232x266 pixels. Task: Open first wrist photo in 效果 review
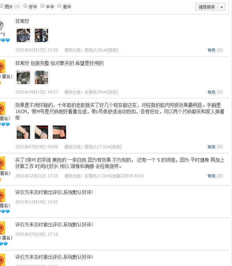23,132
